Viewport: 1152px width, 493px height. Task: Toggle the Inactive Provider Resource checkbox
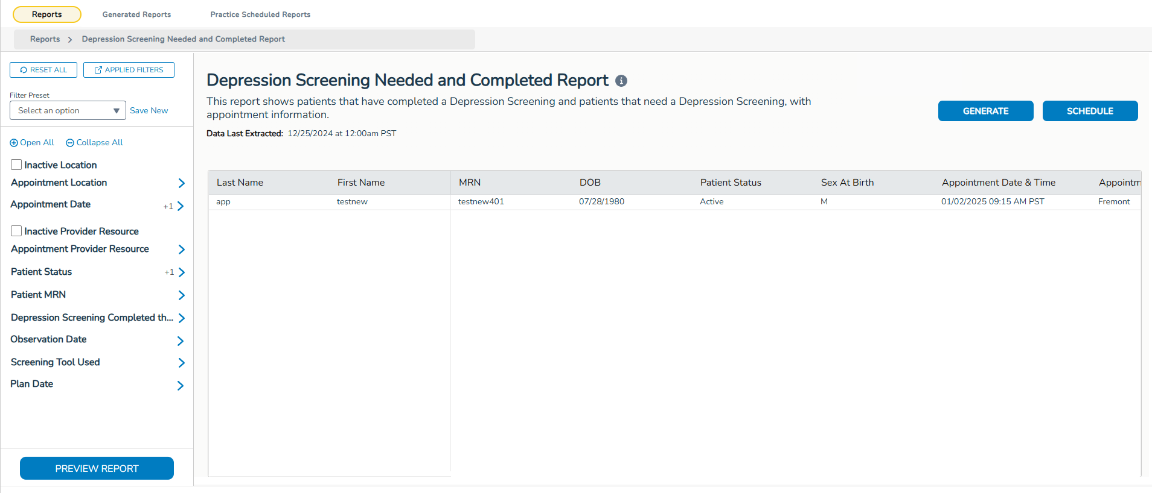tap(16, 231)
